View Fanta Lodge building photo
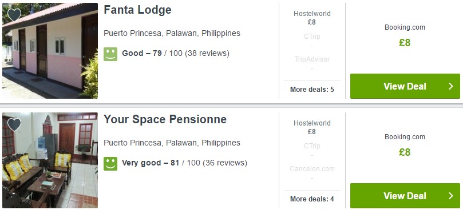This screenshot has width=463, height=210. 50,51
